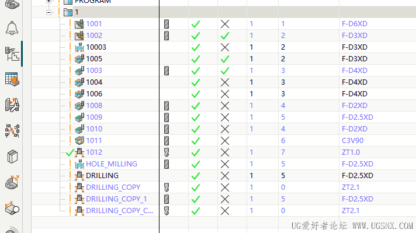
Task: Select operation 1005 in the tree
Action: (x=94, y=59)
